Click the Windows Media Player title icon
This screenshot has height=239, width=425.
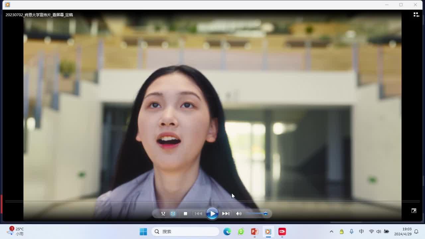[7, 5]
